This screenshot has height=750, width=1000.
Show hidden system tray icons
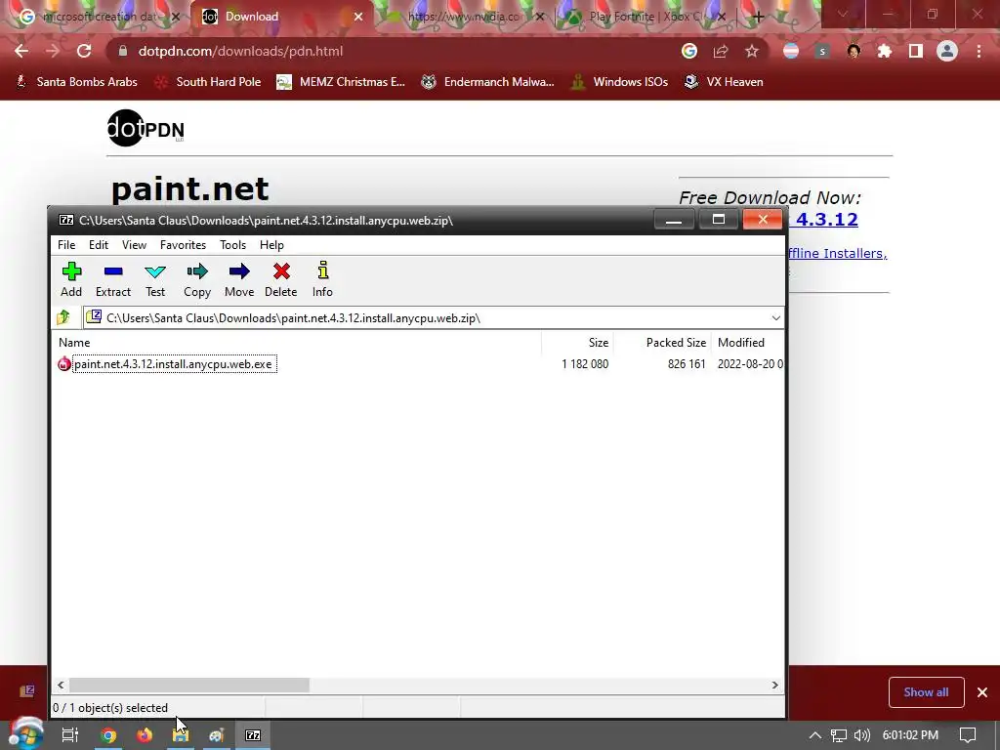pyautogui.click(x=815, y=735)
